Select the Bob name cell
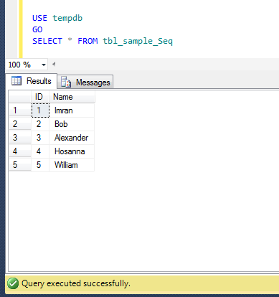 click(x=72, y=124)
